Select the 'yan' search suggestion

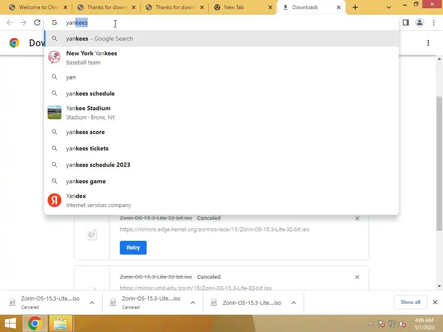pyautogui.click(x=221, y=77)
